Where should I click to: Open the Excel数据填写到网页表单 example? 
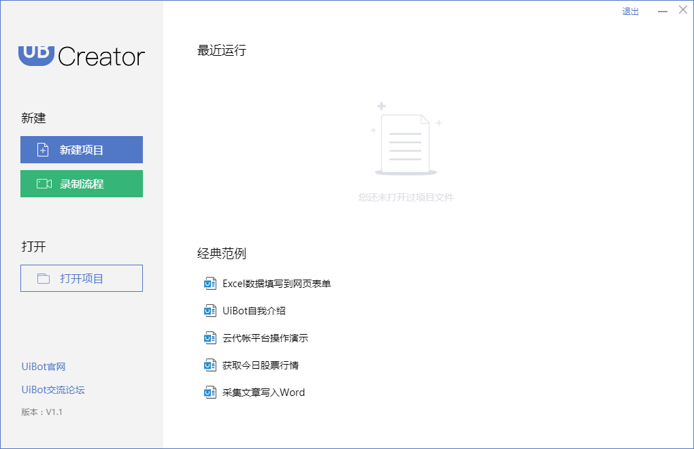tap(279, 283)
